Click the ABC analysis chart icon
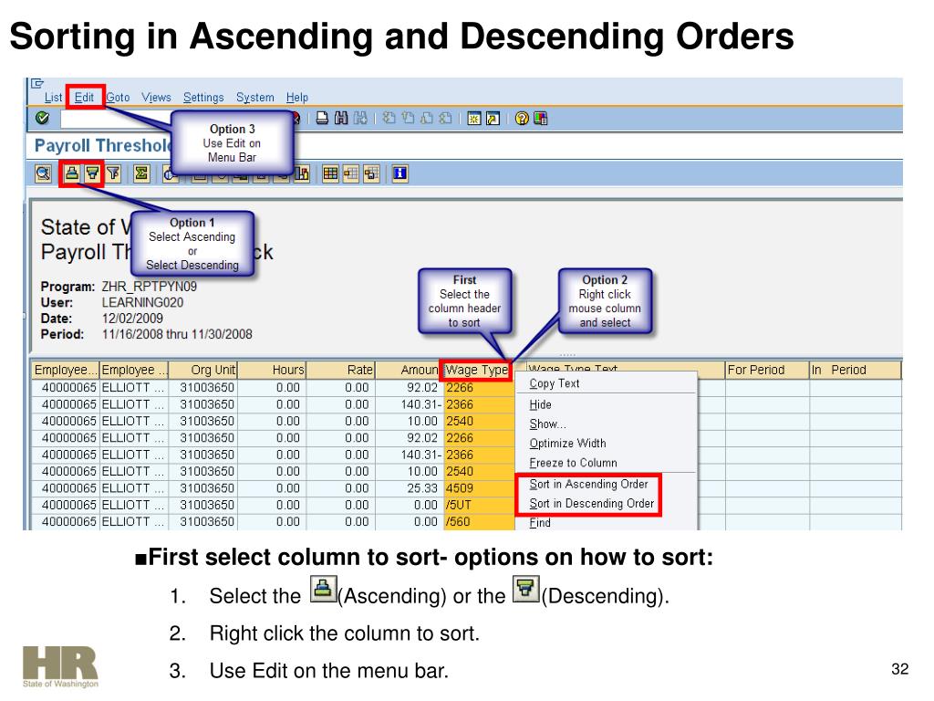934x701 pixels. (x=303, y=173)
